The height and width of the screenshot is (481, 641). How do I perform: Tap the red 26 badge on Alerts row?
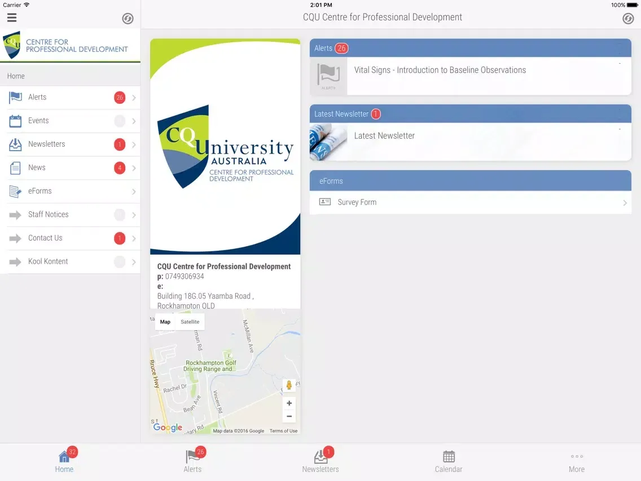(x=120, y=97)
